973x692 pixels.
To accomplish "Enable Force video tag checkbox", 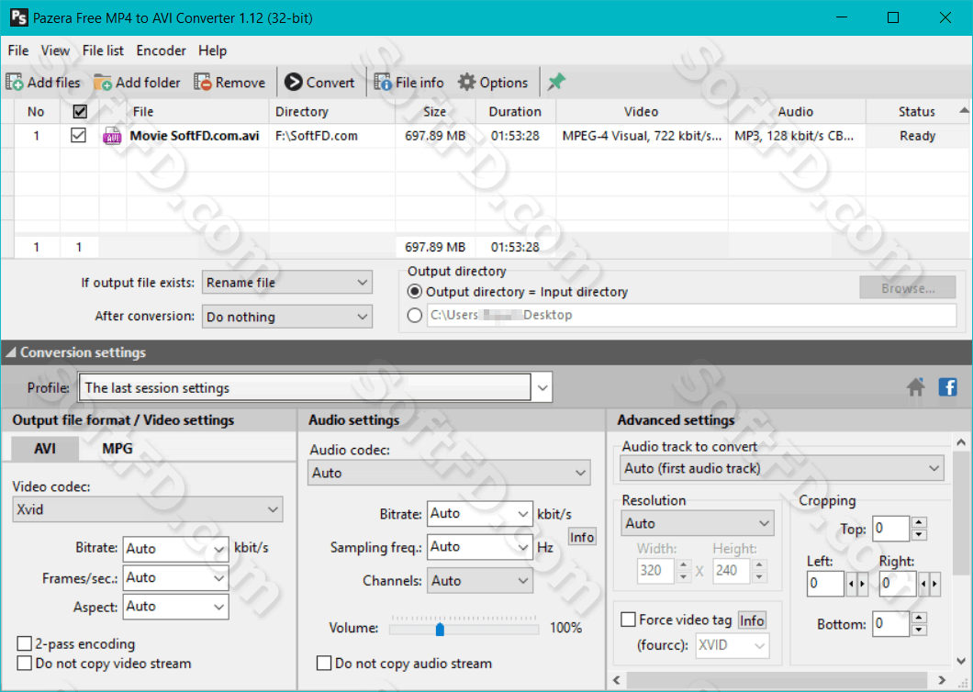I will point(628,620).
